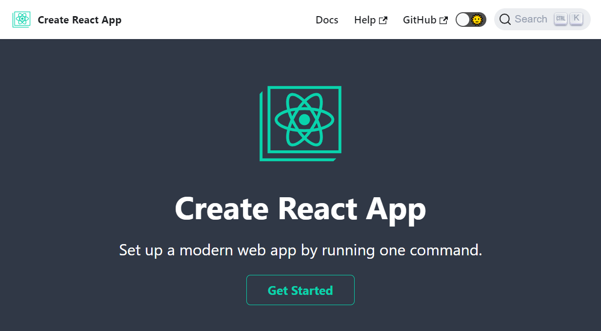
Task: Click the K key shortcut badge
Action: coord(576,19)
